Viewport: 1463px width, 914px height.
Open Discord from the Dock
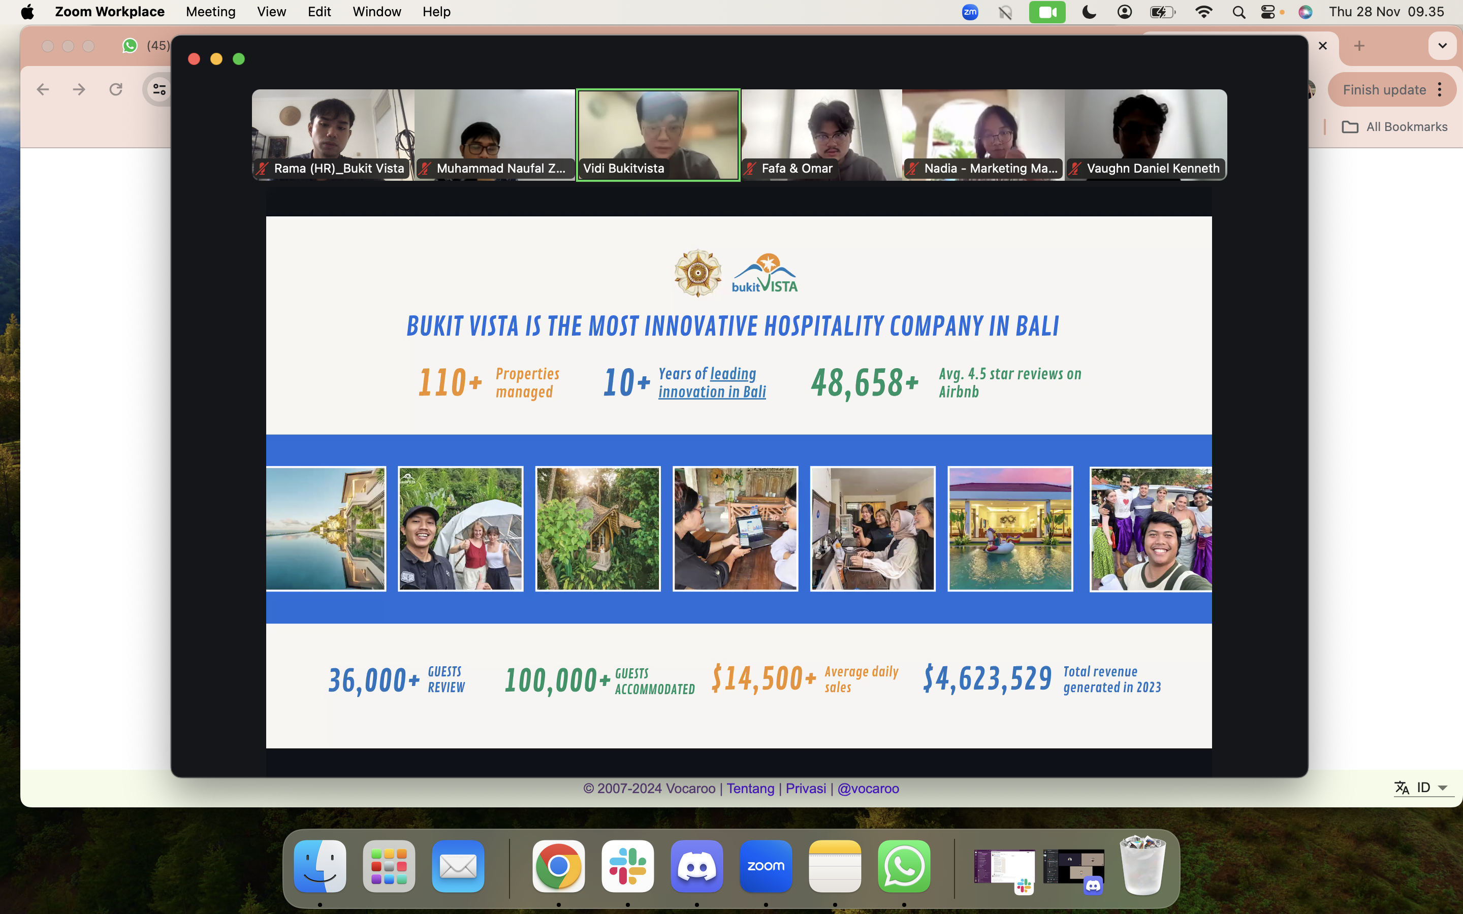[x=696, y=866]
